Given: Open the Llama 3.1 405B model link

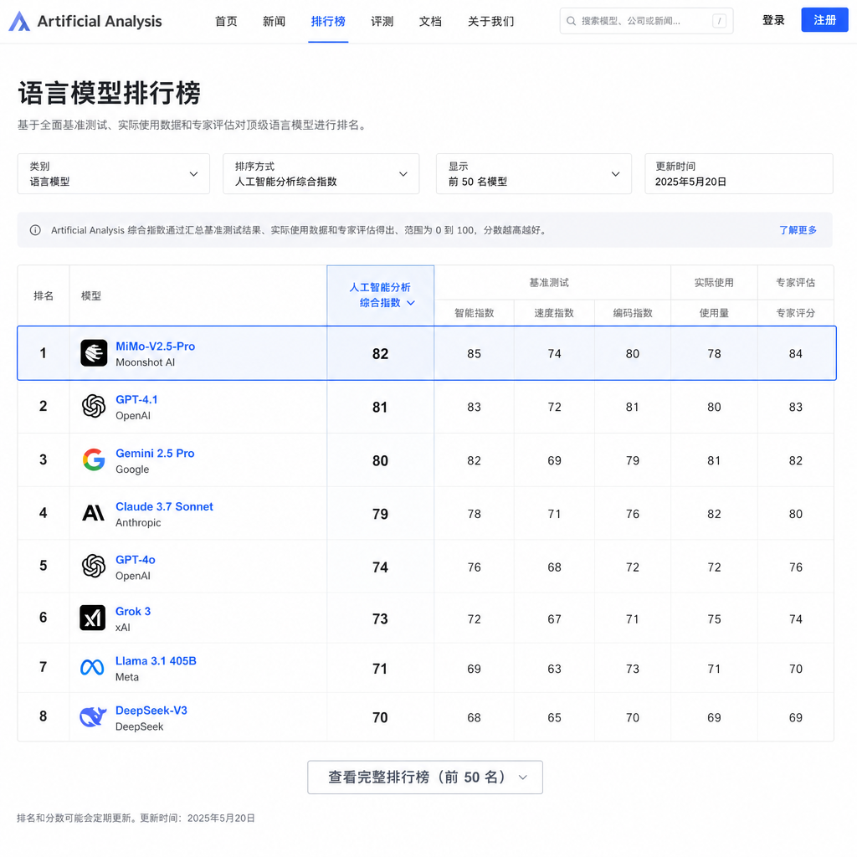Looking at the screenshot, I should pos(156,661).
